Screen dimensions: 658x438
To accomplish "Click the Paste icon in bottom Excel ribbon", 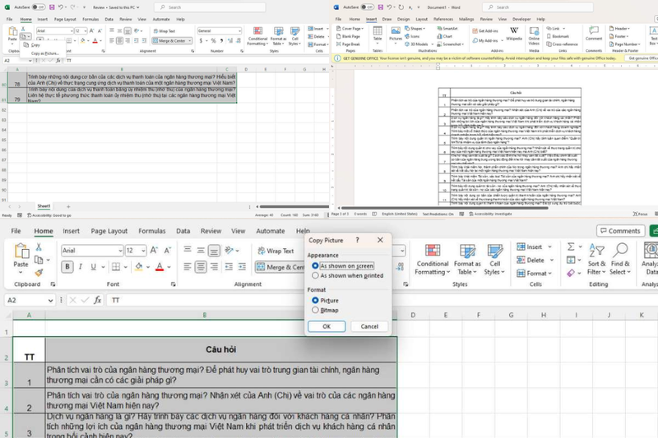I will click(21, 251).
